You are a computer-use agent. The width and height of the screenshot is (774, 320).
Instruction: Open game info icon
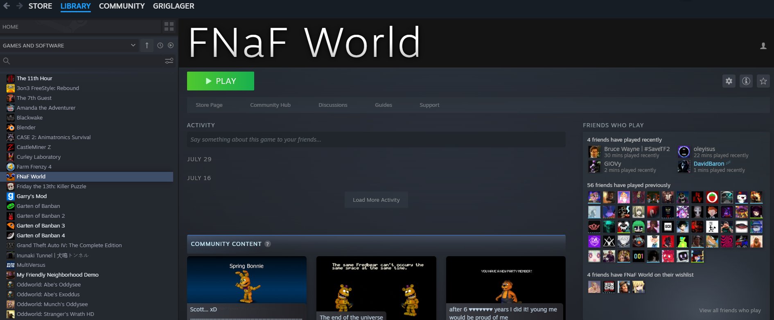pyautogui.click(x=746, y=81)
